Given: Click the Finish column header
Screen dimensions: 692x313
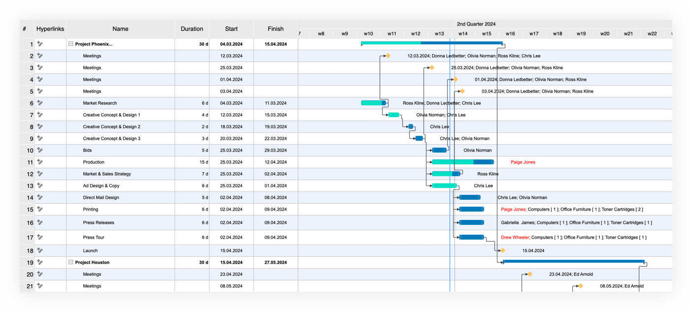Looking at the screenshot, I should point(276,29).
